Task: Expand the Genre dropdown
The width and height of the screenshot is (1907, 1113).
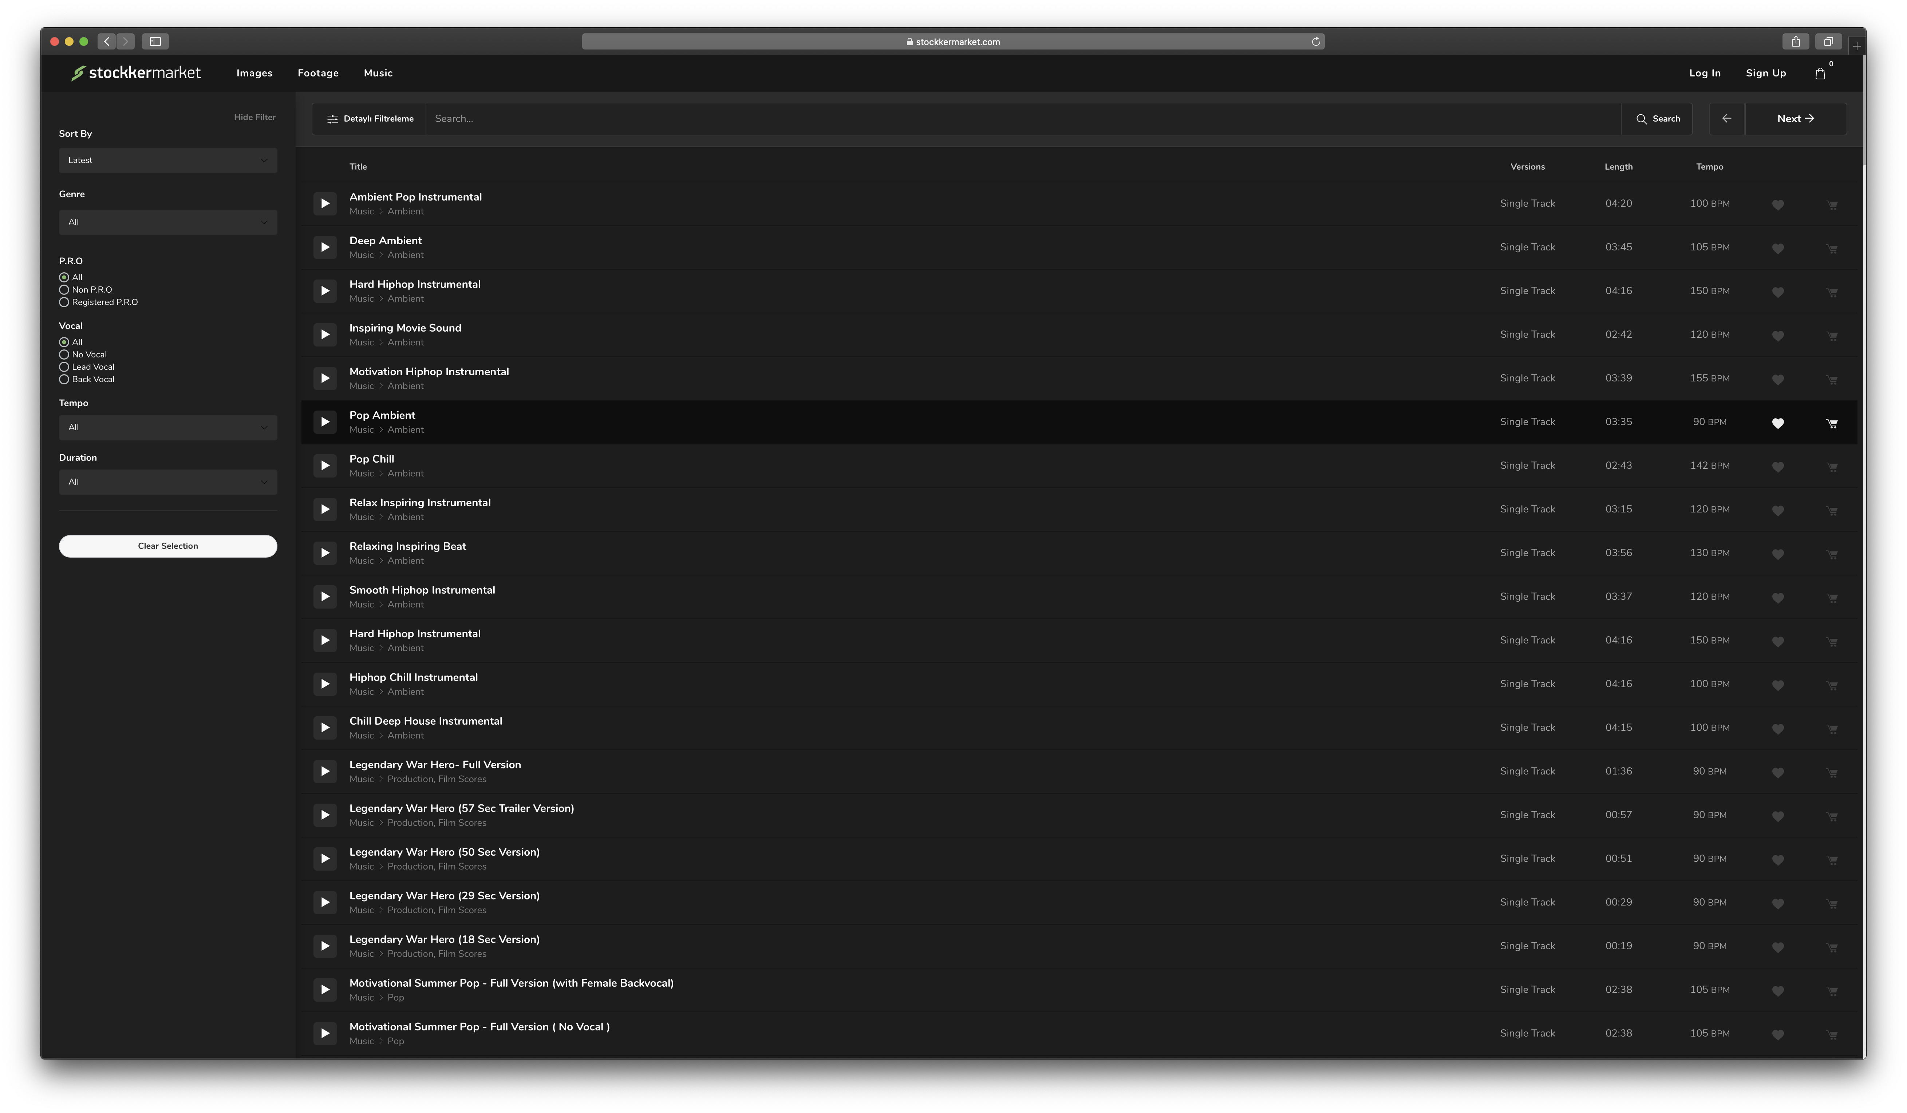Action: [167, 222]
